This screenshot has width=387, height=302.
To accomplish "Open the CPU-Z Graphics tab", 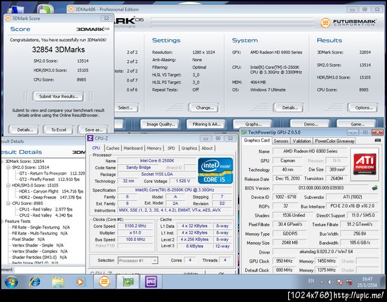I will click(x=189, y=148).
